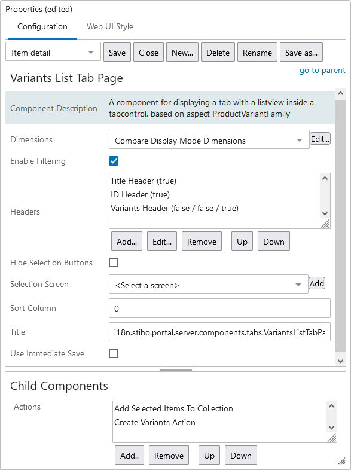Click the Headers list scroll-down arrow
This screenshot has height=470, width=351.
[x=325, y=213]
